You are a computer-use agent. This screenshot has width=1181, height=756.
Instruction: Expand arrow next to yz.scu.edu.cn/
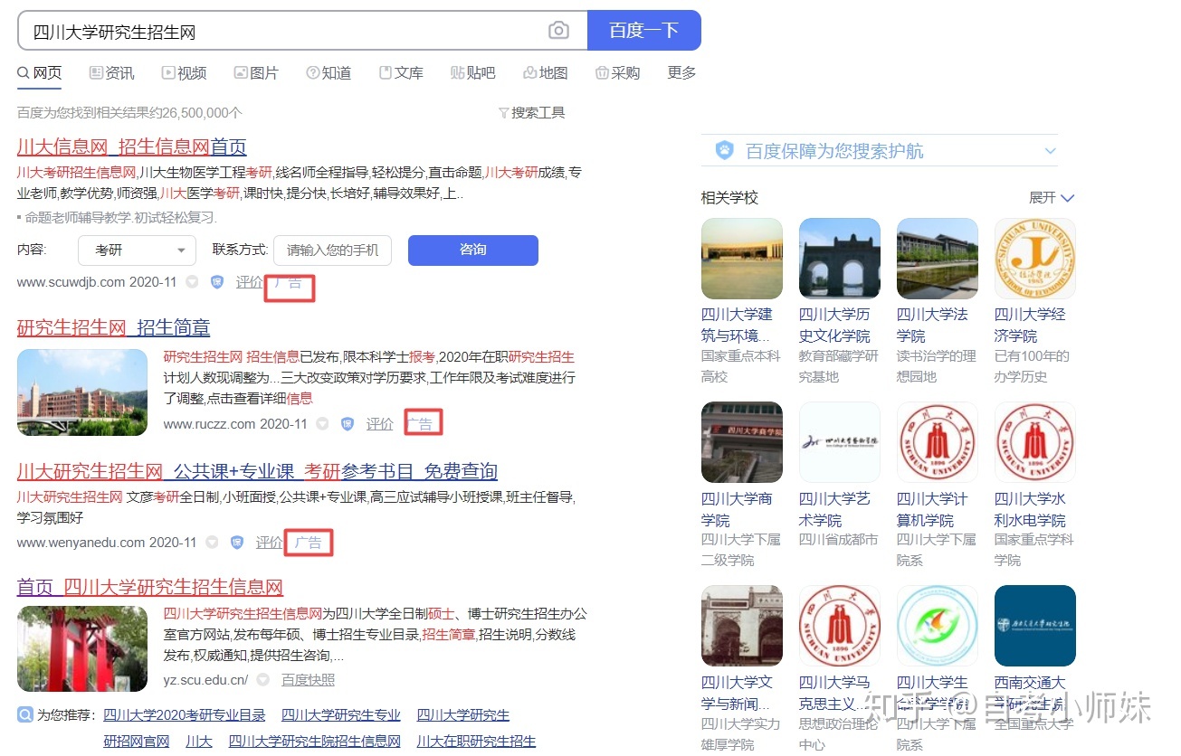[262, 680]
